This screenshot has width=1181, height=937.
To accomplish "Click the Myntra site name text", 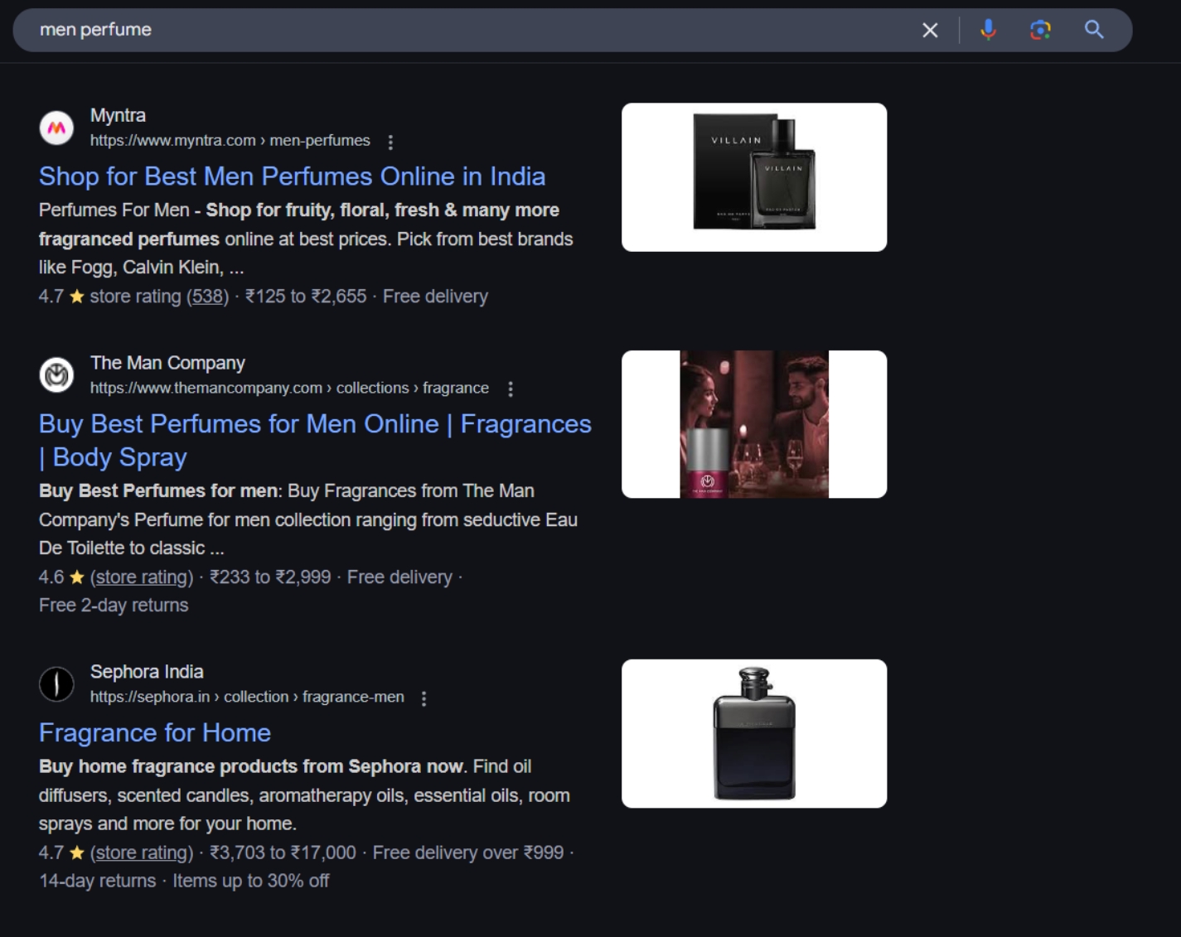I will 118,115.
